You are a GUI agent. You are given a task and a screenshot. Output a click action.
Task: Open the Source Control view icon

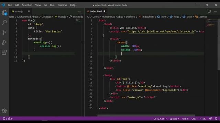(4, 32)
